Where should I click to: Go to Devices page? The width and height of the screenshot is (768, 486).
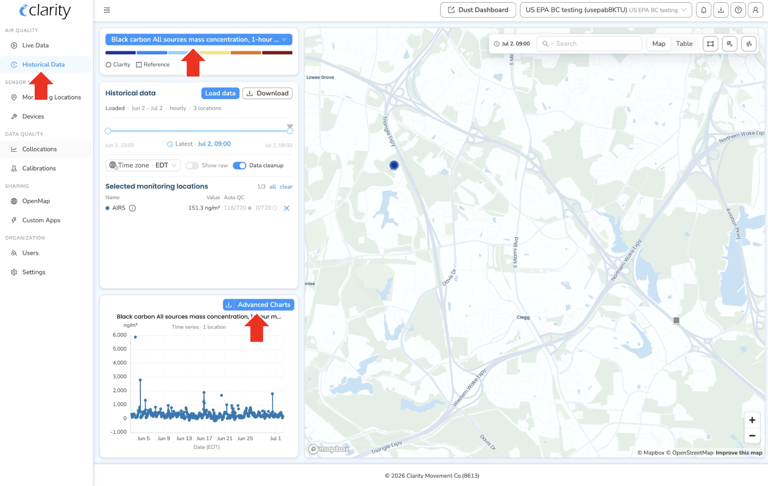45,116
